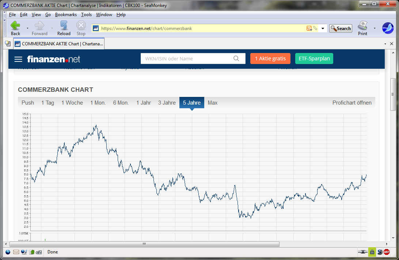Click the magnifier icon in the site search
This screenshot has width=399, height=260.
coord(236,59)
